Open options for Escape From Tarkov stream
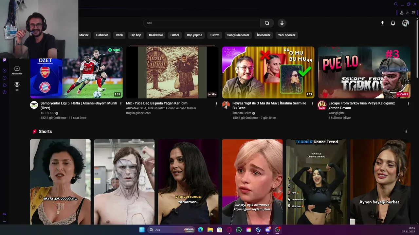419x235 pixels. click(x=409, y=103)
